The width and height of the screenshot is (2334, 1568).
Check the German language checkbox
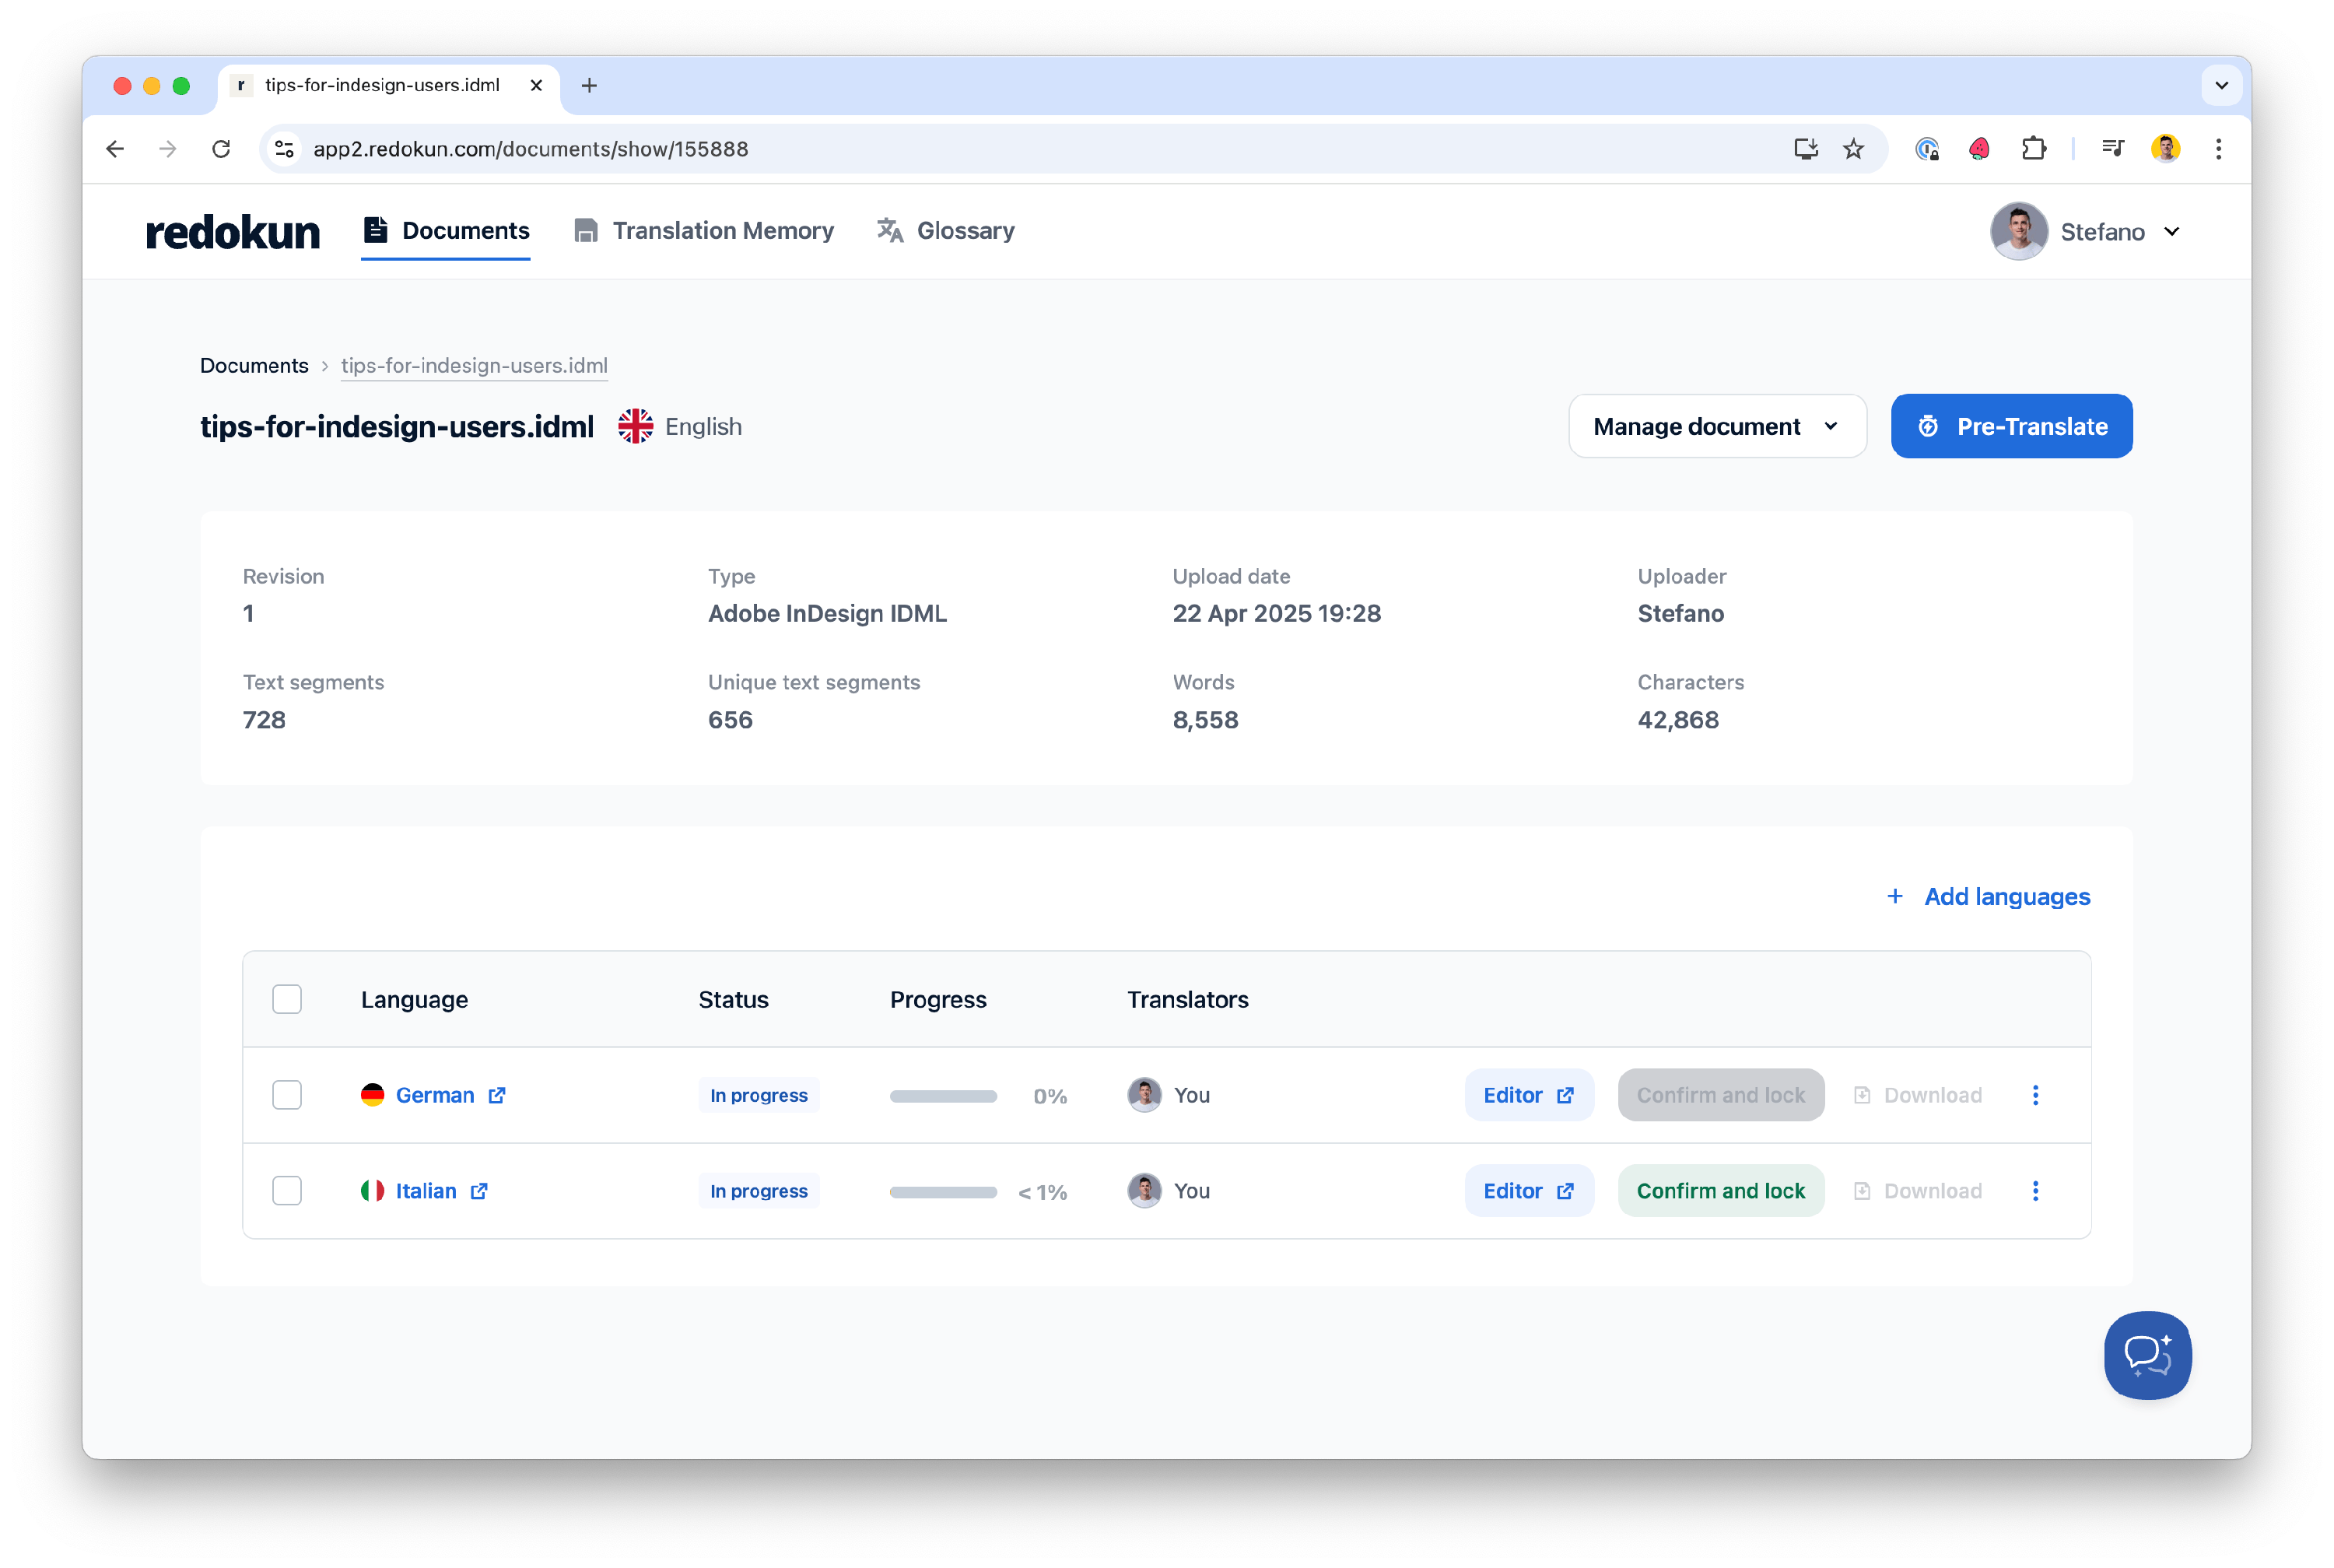pos(287,1095)
